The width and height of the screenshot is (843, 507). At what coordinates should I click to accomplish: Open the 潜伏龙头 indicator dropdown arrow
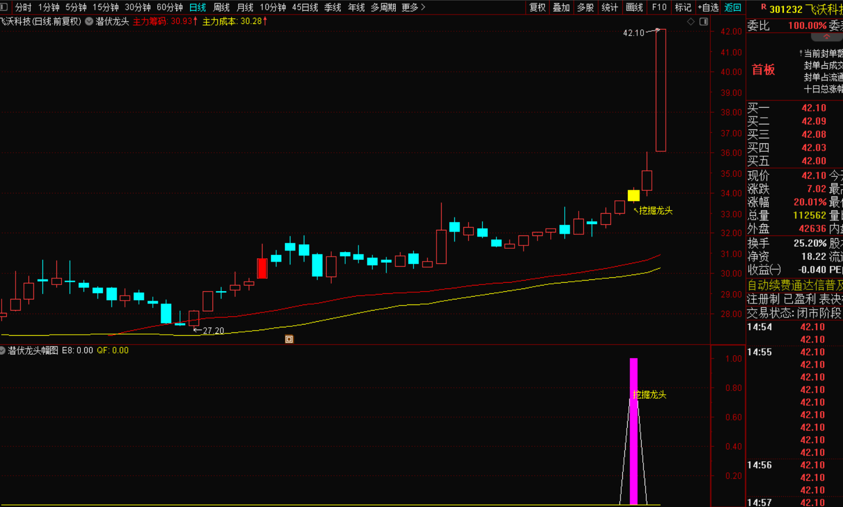tap(89, 22)
